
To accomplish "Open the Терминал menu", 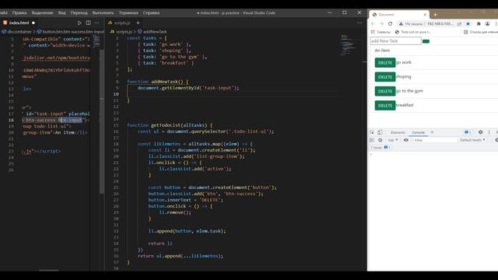I will pos(128,12).
